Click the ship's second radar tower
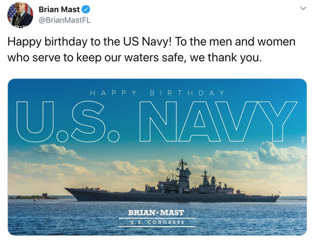313x242 pixels. coord(205,179)
